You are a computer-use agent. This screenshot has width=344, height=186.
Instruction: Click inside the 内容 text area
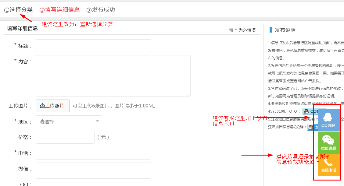click(x=113, y=75)
